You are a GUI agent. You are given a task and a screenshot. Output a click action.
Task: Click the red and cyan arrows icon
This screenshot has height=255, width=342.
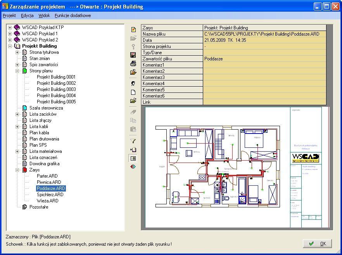[x=133, y=167]
